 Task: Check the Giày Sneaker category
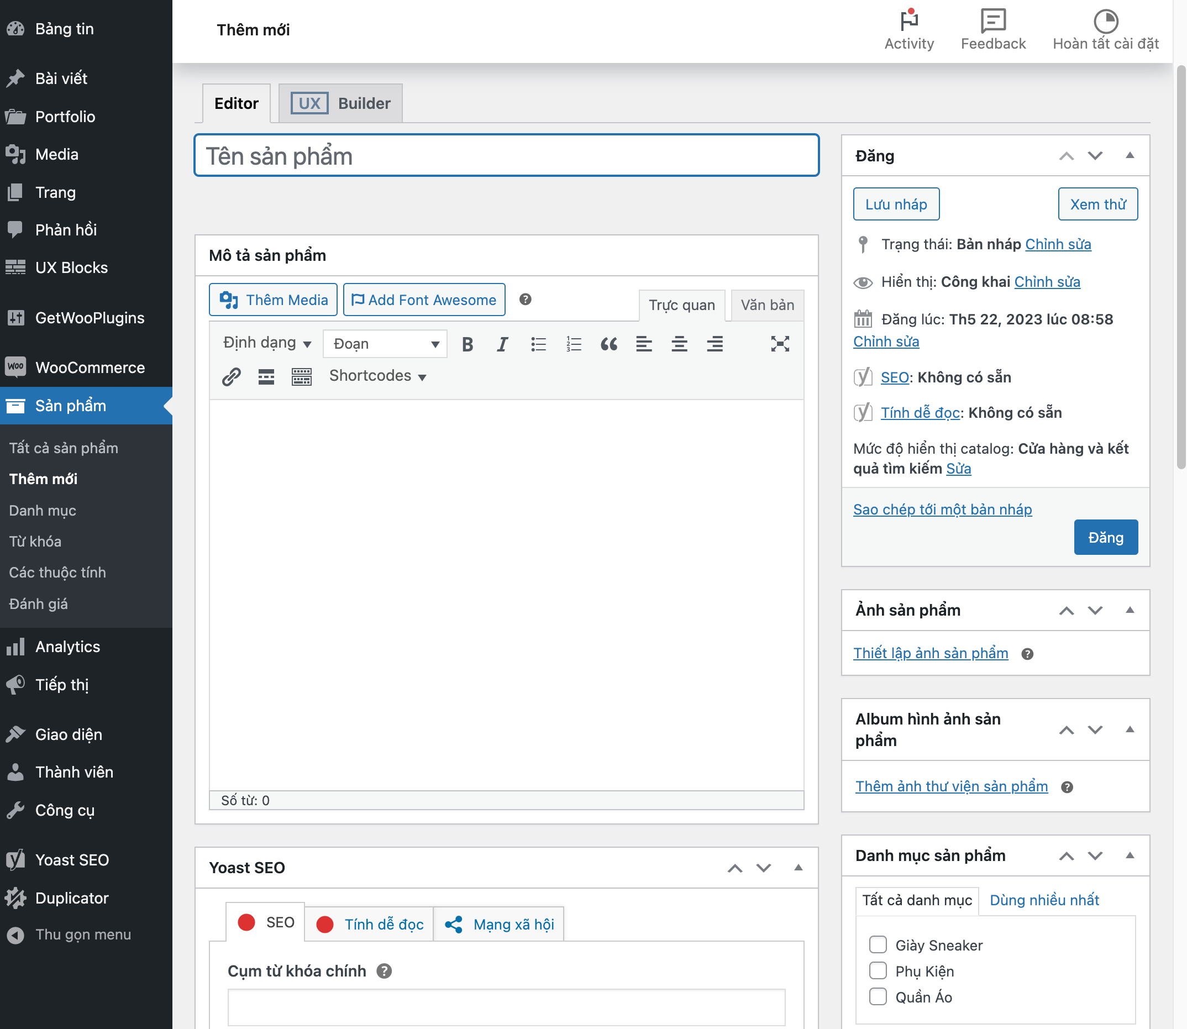coord(878,944)
